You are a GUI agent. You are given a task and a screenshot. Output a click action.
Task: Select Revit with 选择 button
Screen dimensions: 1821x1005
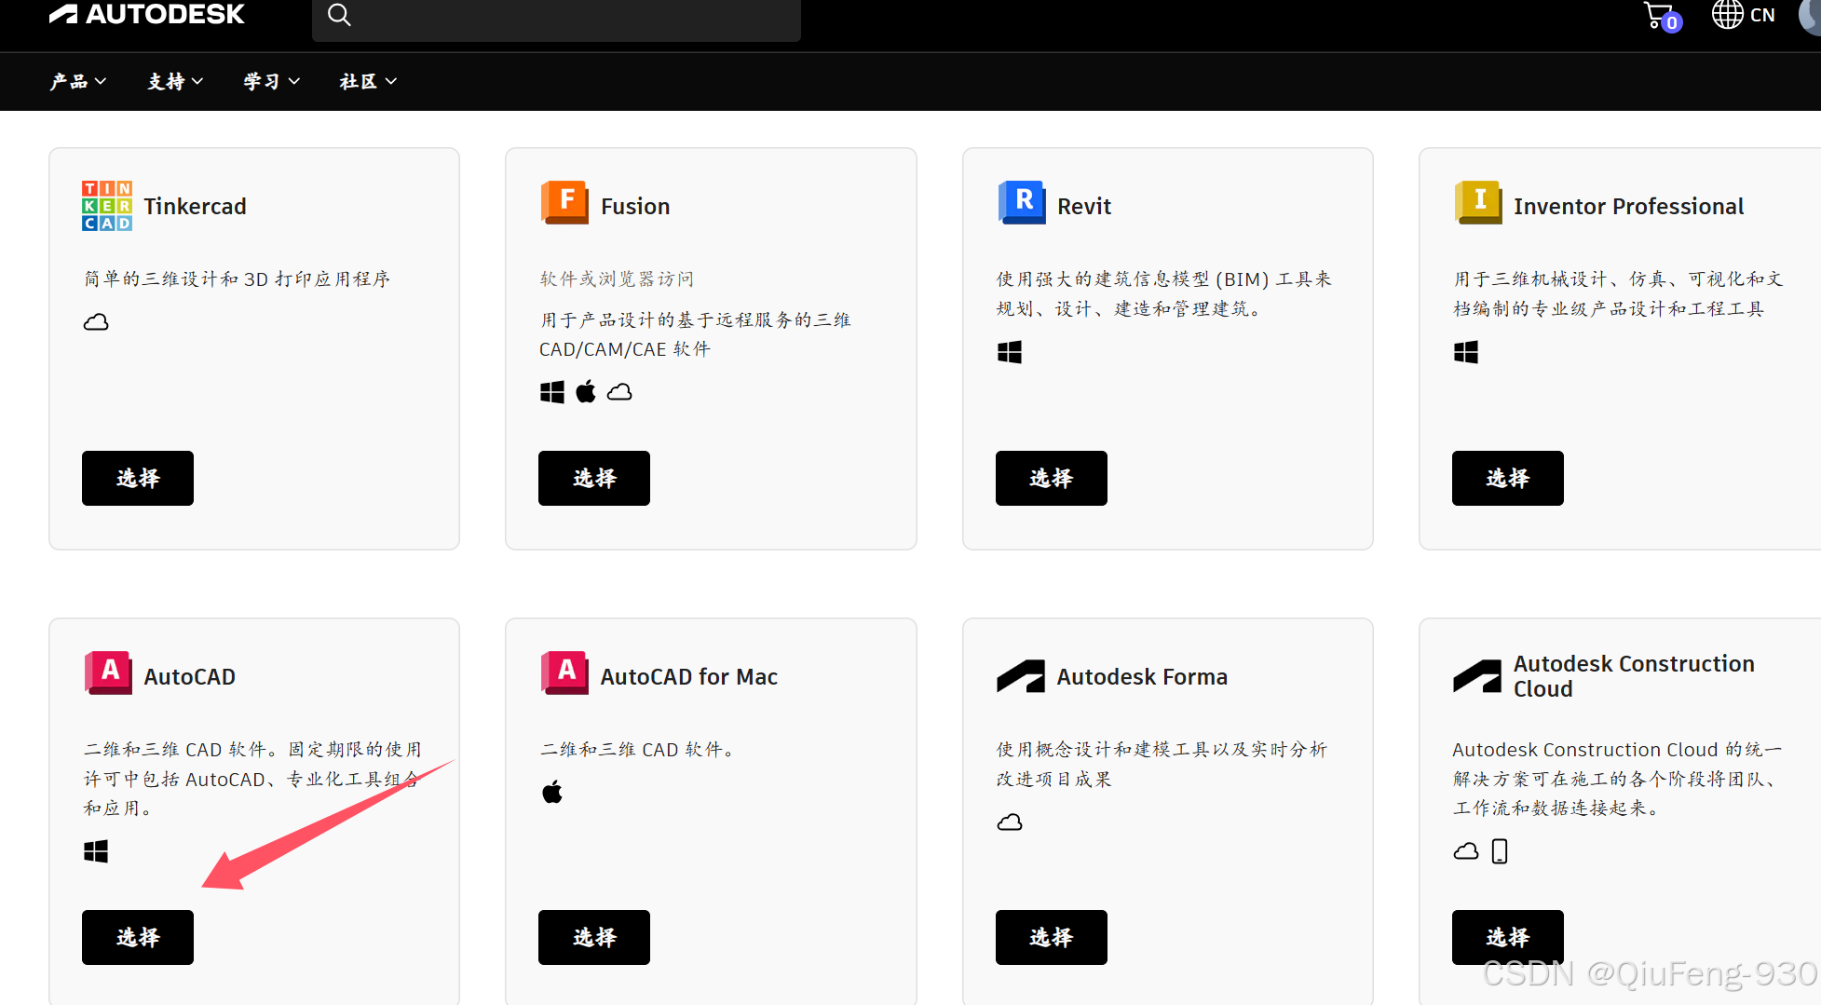pyautogui.click(x=1052, y=479)
